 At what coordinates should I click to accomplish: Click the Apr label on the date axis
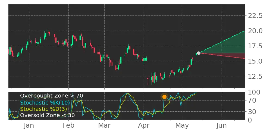point(144,126)
